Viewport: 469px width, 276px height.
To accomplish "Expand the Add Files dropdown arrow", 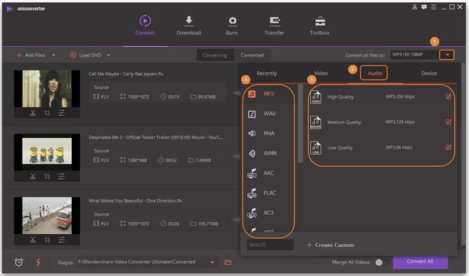I will click(x=54, y=55).
